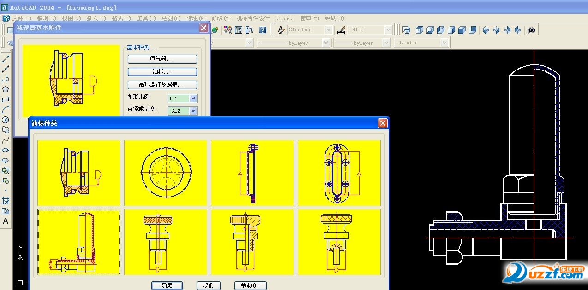The image size is (588, 290).
Task: Open the 窗口(W) menu
Action: tap(310, 18)
